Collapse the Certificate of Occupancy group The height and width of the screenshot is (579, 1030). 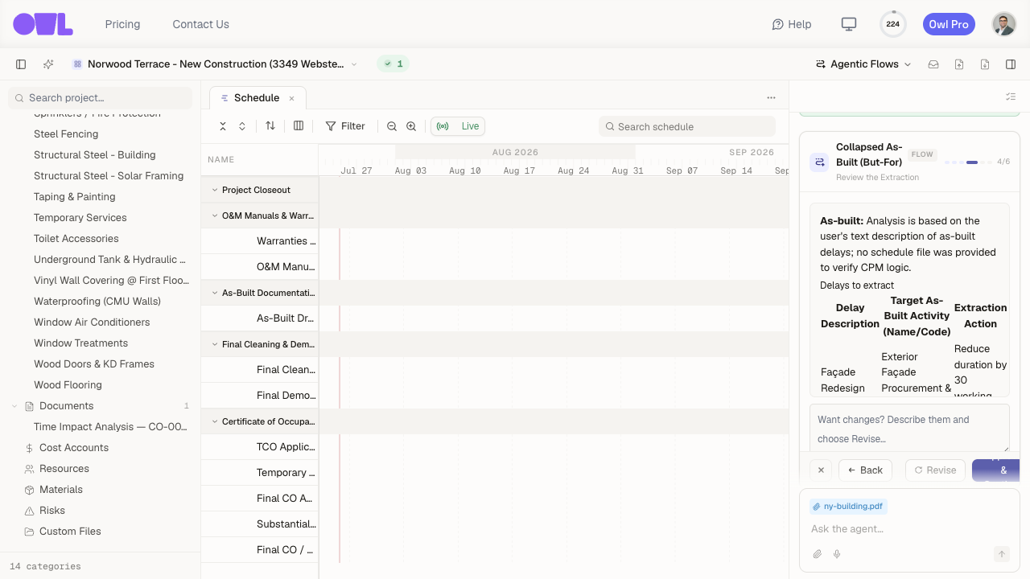[215, 421]
